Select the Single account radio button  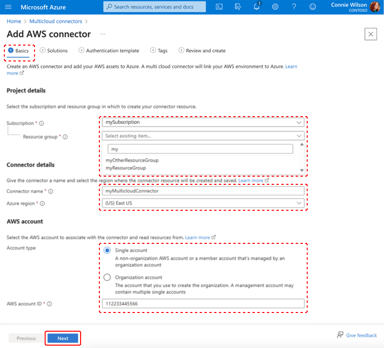(x=107, y=251)
